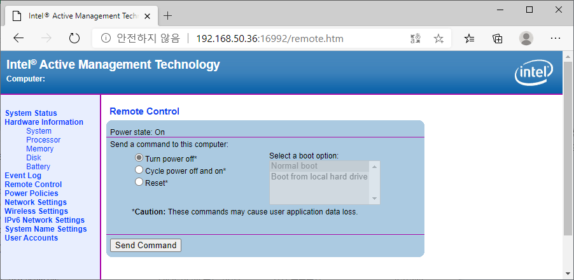Open the collections panel
The image size is (574, 280).
pyautogui.click(x=498, y=38)
